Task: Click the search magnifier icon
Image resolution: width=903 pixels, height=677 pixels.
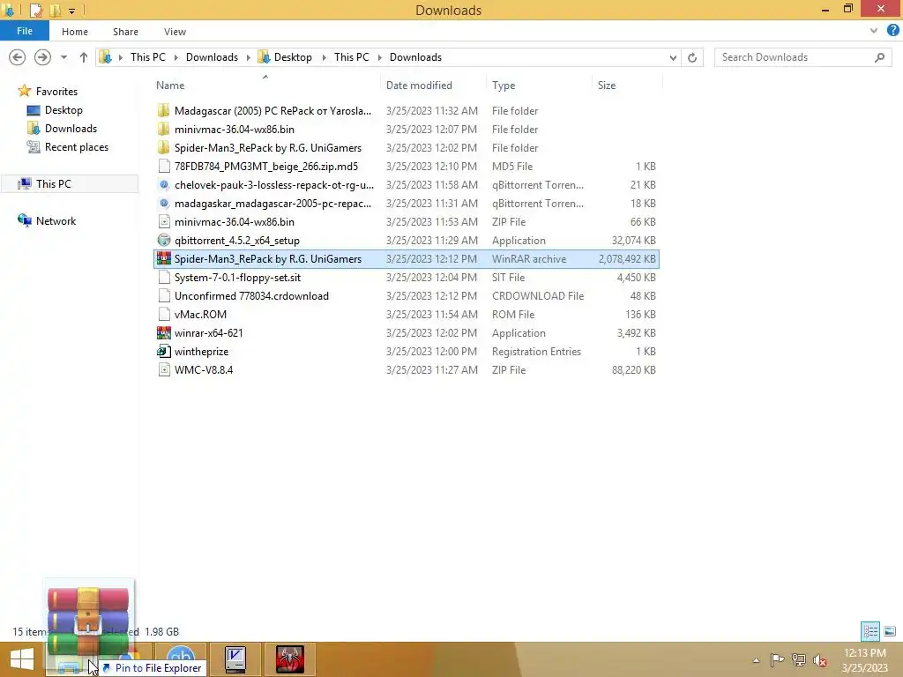Action: [x=879, y=57]
